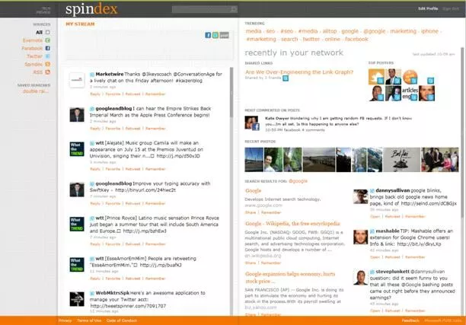Click the trending tag '#marketing'

(263, 38)
